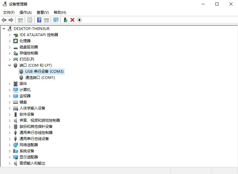Viewport: 238px width, 174px height.
Task: Select 通信端口 (COM1)
Action: coord(40,78)
